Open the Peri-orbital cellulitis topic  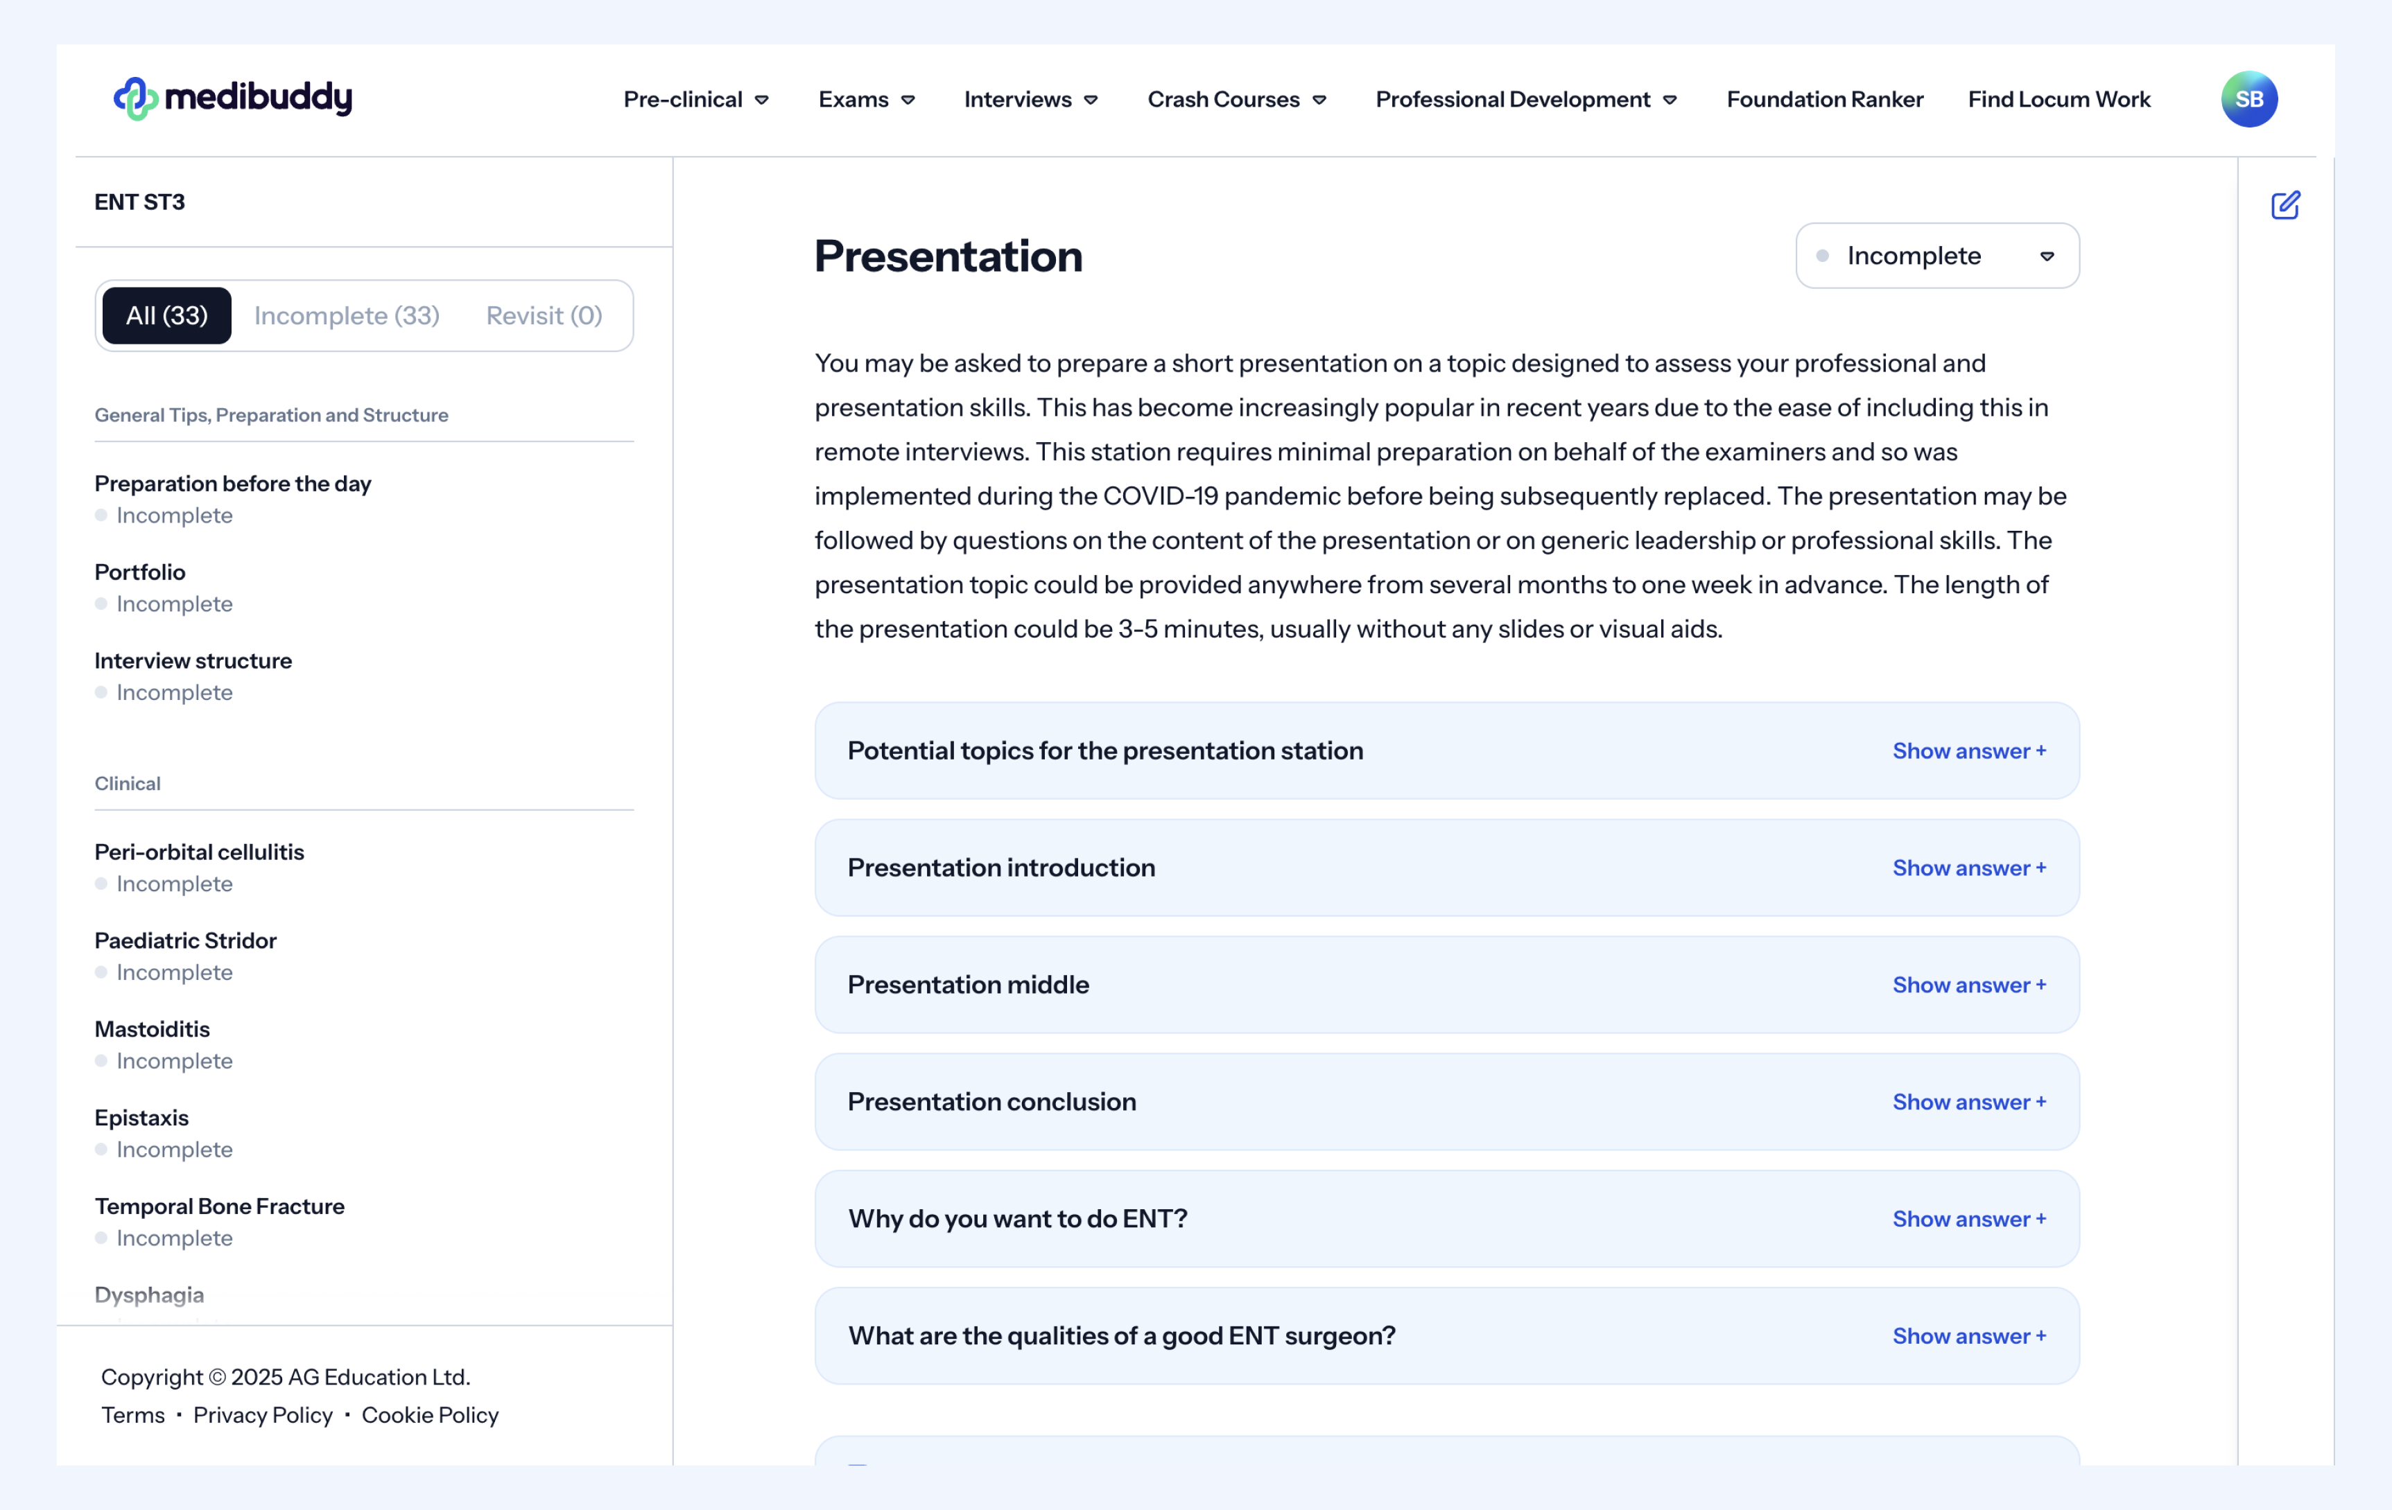[199, 852]
